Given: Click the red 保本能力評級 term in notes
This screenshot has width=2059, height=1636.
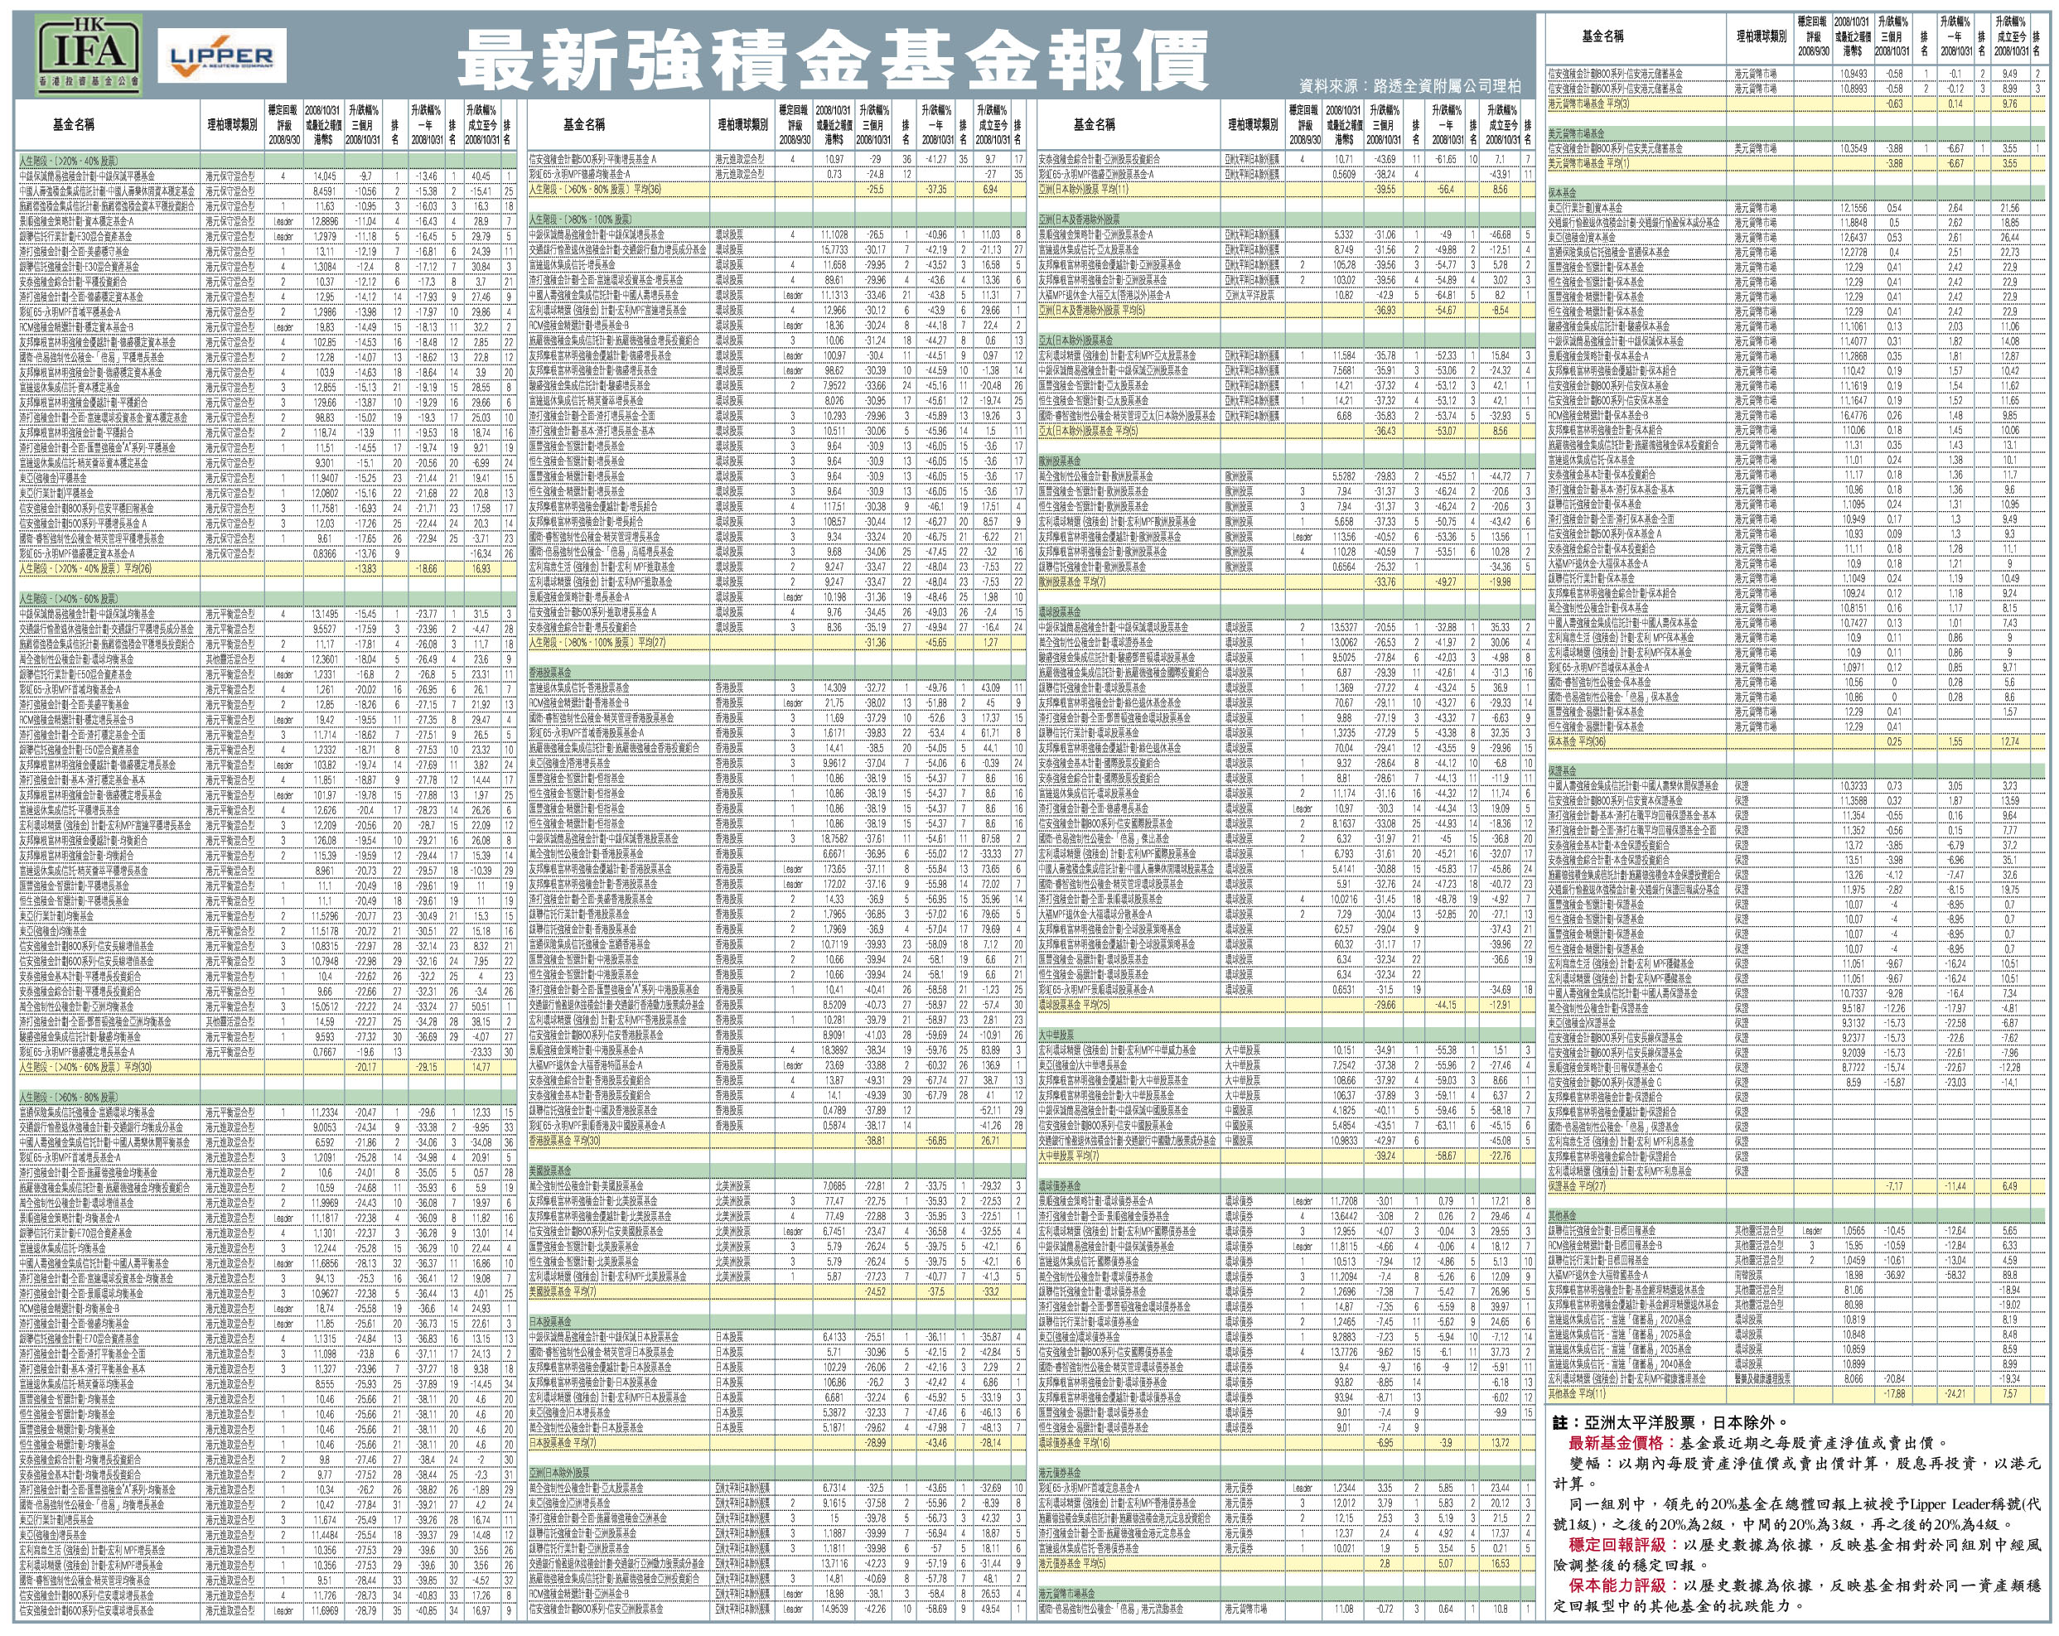Looking at the screenshot, I should pyautogui.click(x=1617, y=1585).
